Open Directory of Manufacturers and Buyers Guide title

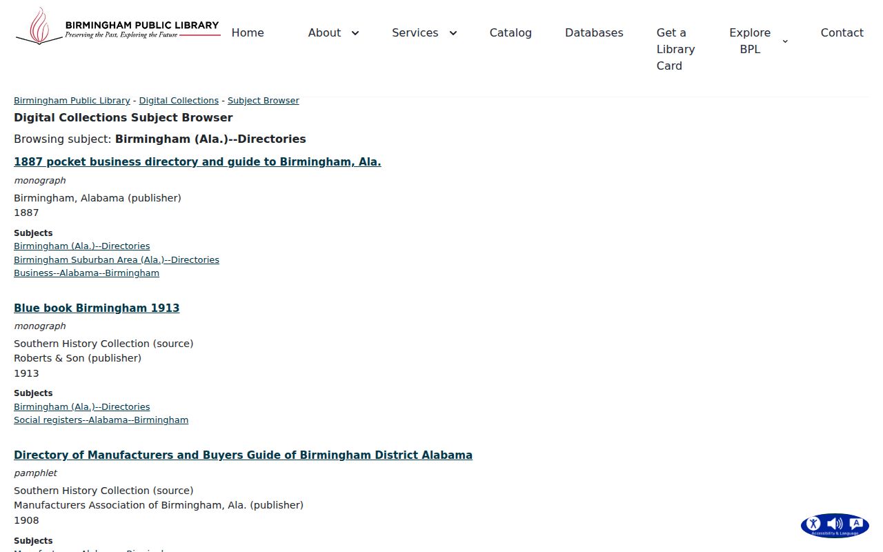[243, 455]
